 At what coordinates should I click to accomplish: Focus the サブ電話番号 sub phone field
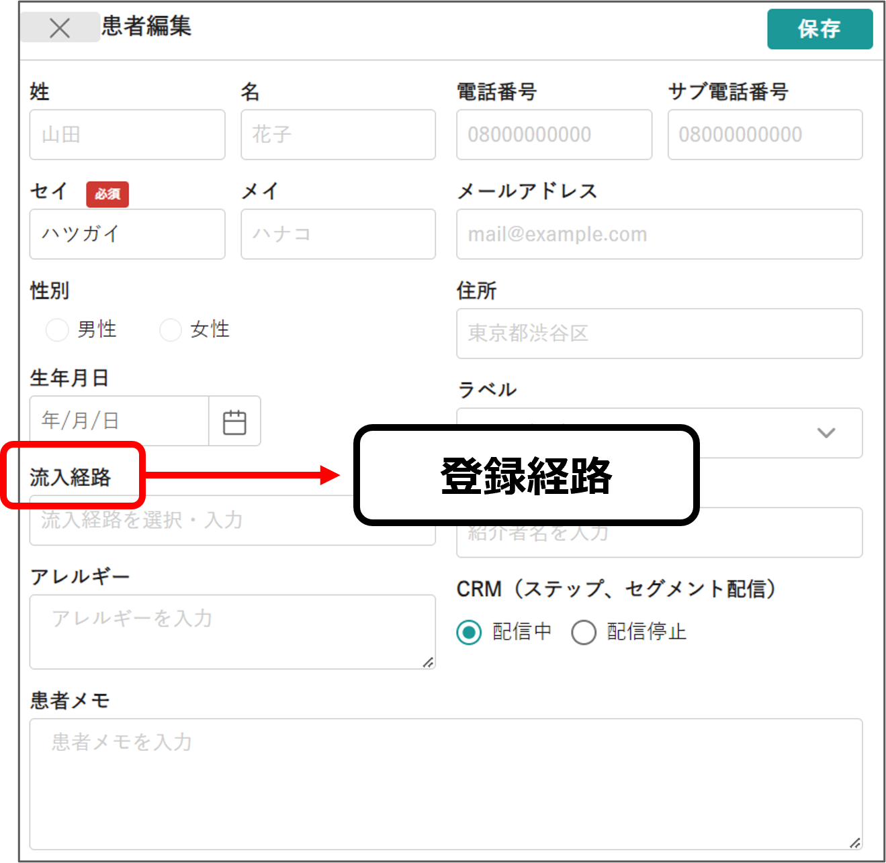[764, 135]
